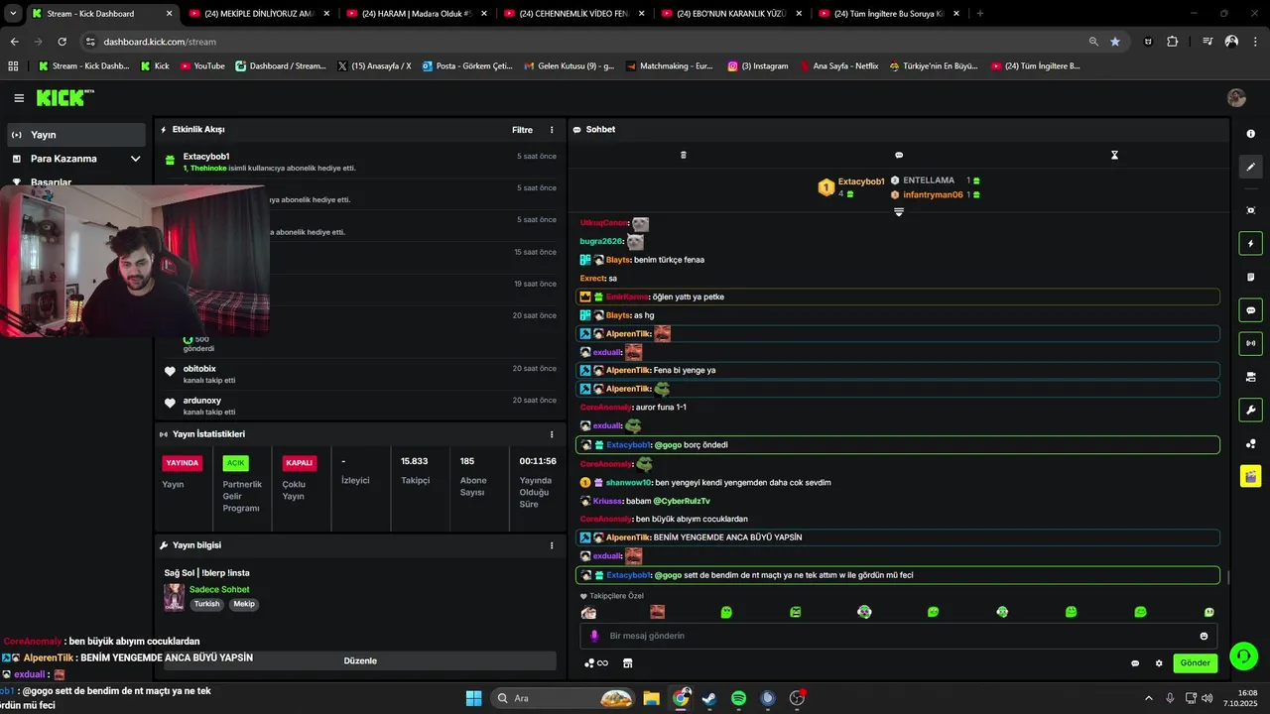Open the green headset support bubble

[x=1243, y=655]
